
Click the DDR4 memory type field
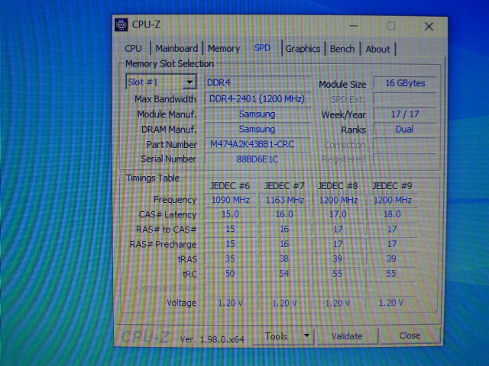click(x=257, y=82)
